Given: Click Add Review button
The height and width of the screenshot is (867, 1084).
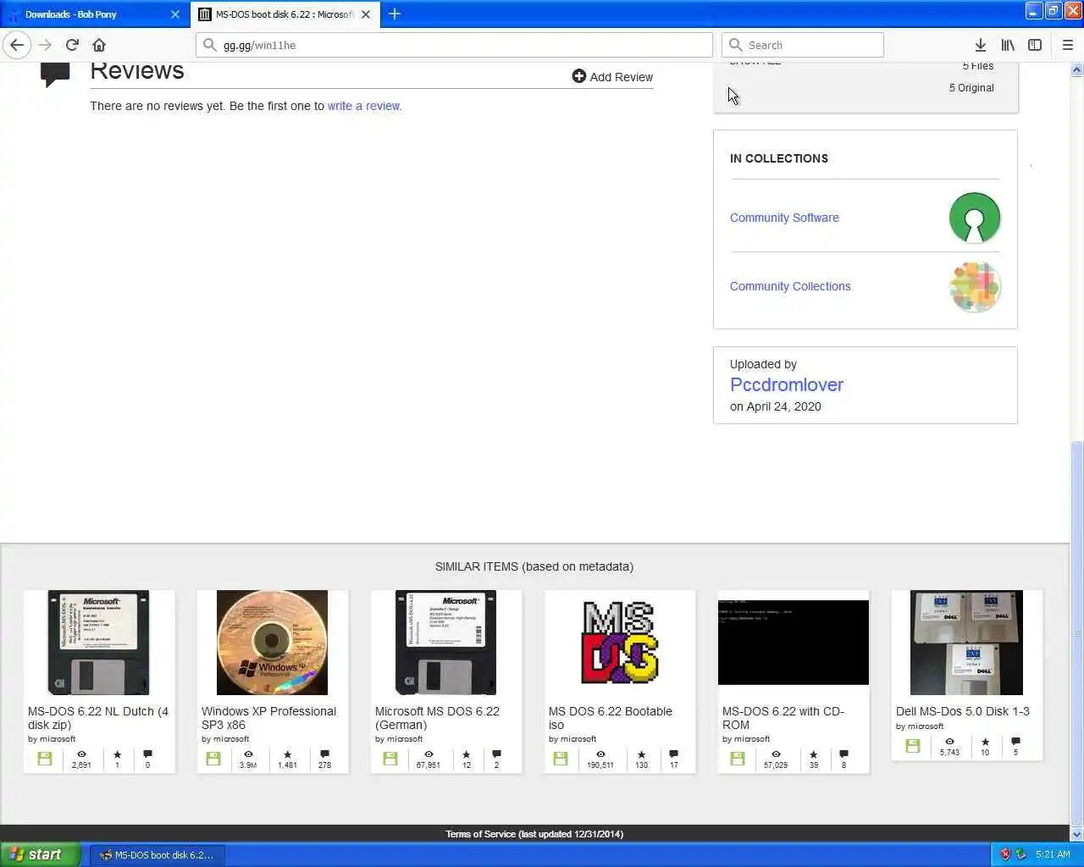Looking at the screenshot, I should tap(612, 76).
